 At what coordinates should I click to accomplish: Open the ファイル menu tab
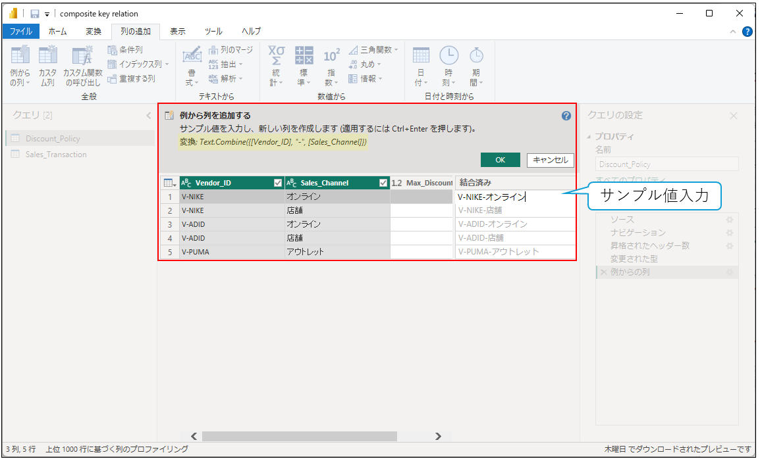[x=20, y=31]
